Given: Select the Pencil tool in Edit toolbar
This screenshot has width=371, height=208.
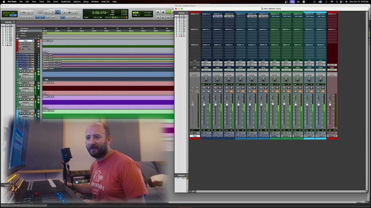Looking at the screenshot, I should click(x=75, y=12).
